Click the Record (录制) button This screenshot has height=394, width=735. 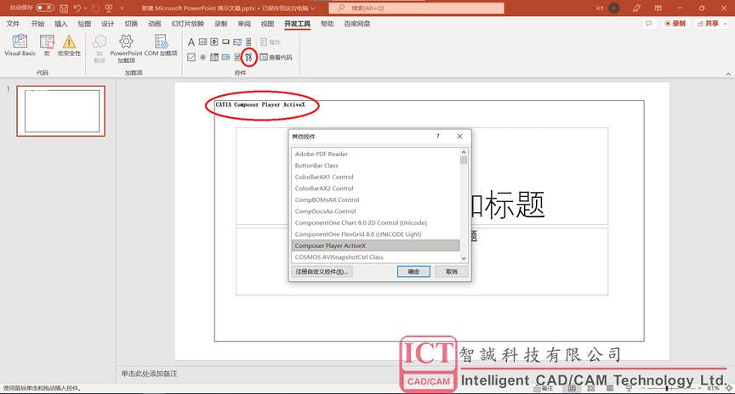(x=675, y=24)
